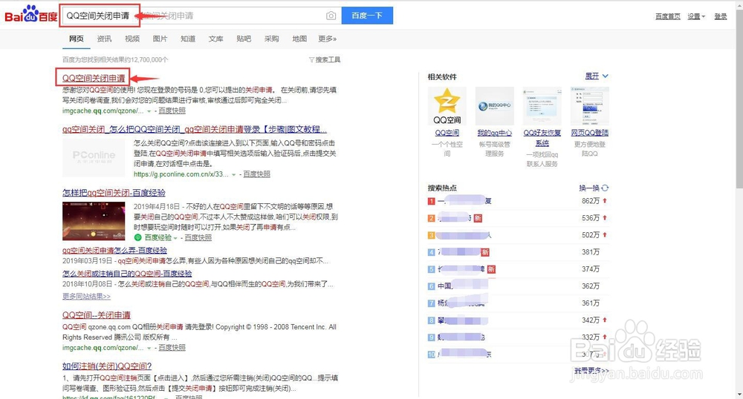This screenshot has width=743, height=399.
Task: Click 百度首页 link
Action: [x=668, y=16]
